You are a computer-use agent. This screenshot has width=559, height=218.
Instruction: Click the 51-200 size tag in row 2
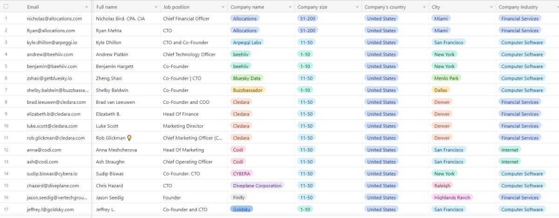tap(307, 30)
